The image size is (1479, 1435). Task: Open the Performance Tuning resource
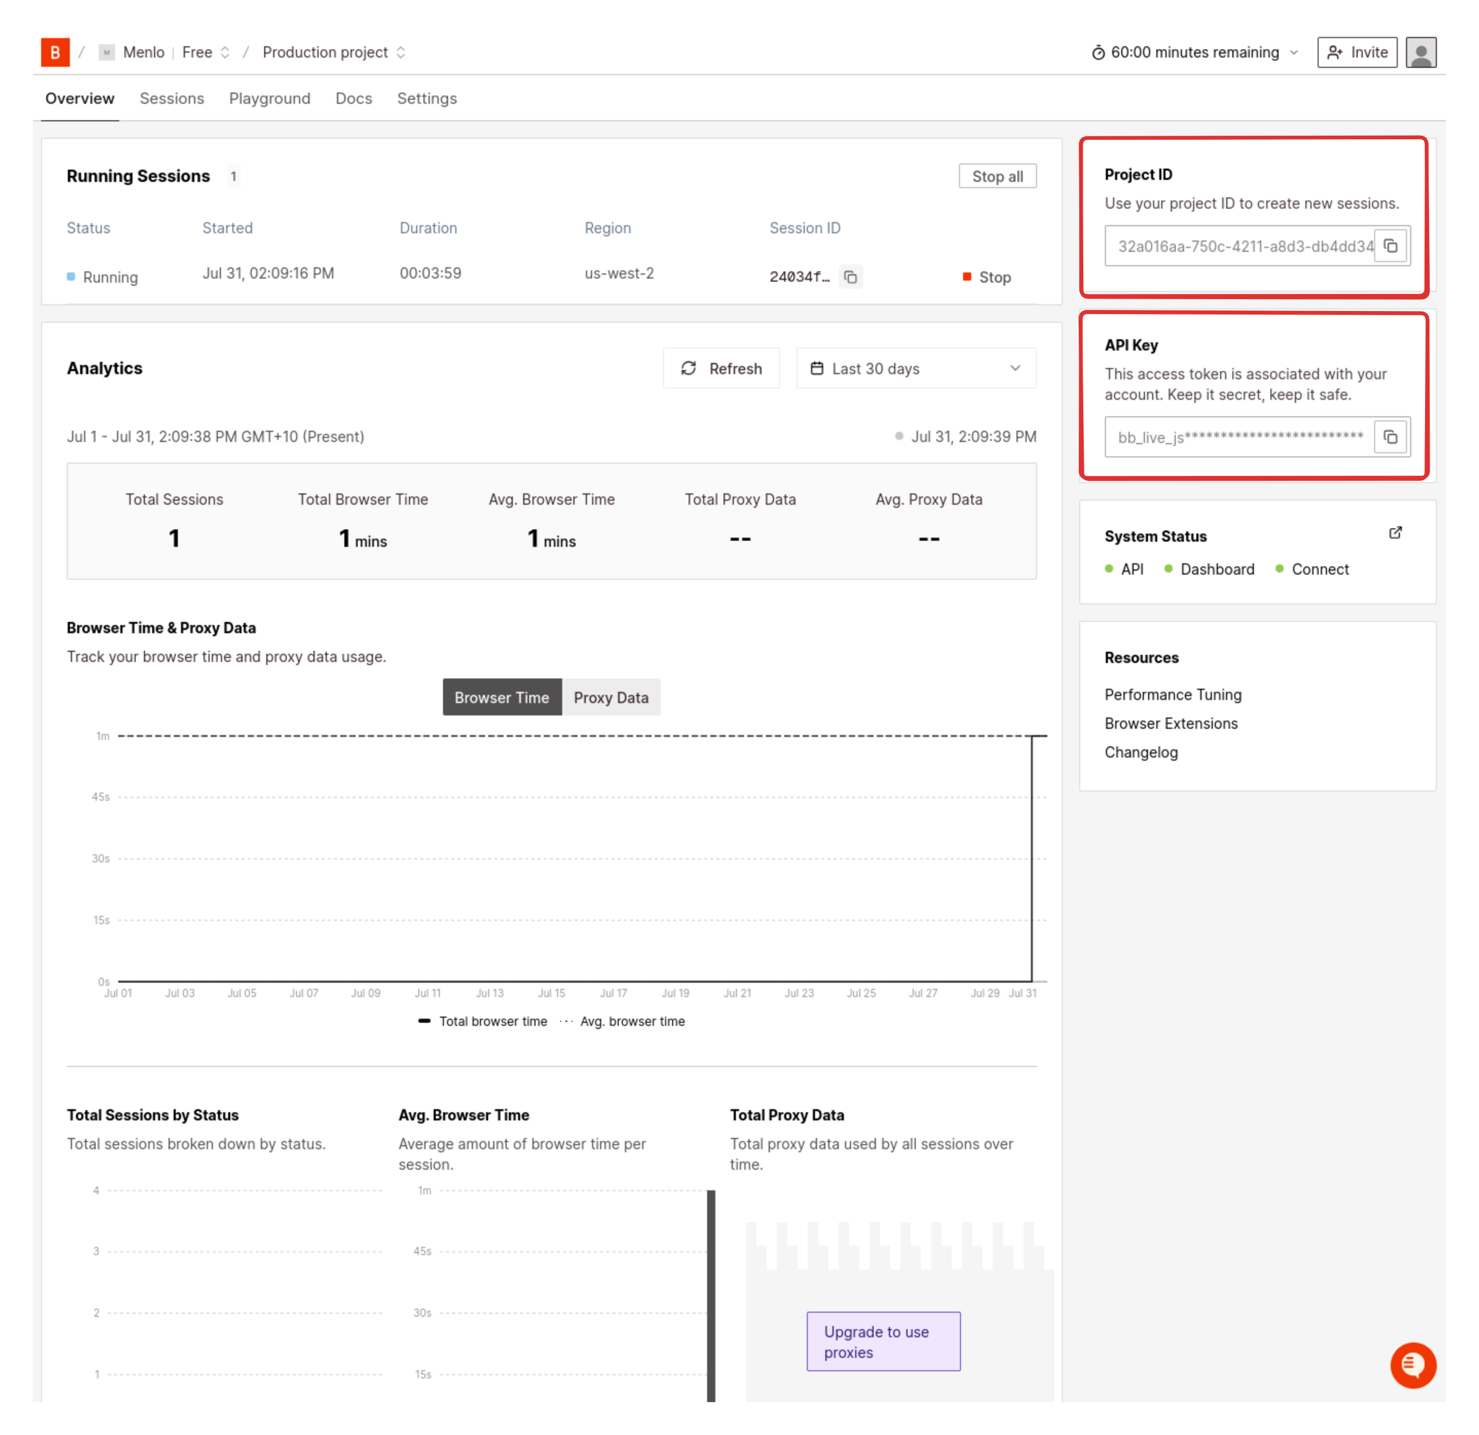click(x=1173, y=694)
